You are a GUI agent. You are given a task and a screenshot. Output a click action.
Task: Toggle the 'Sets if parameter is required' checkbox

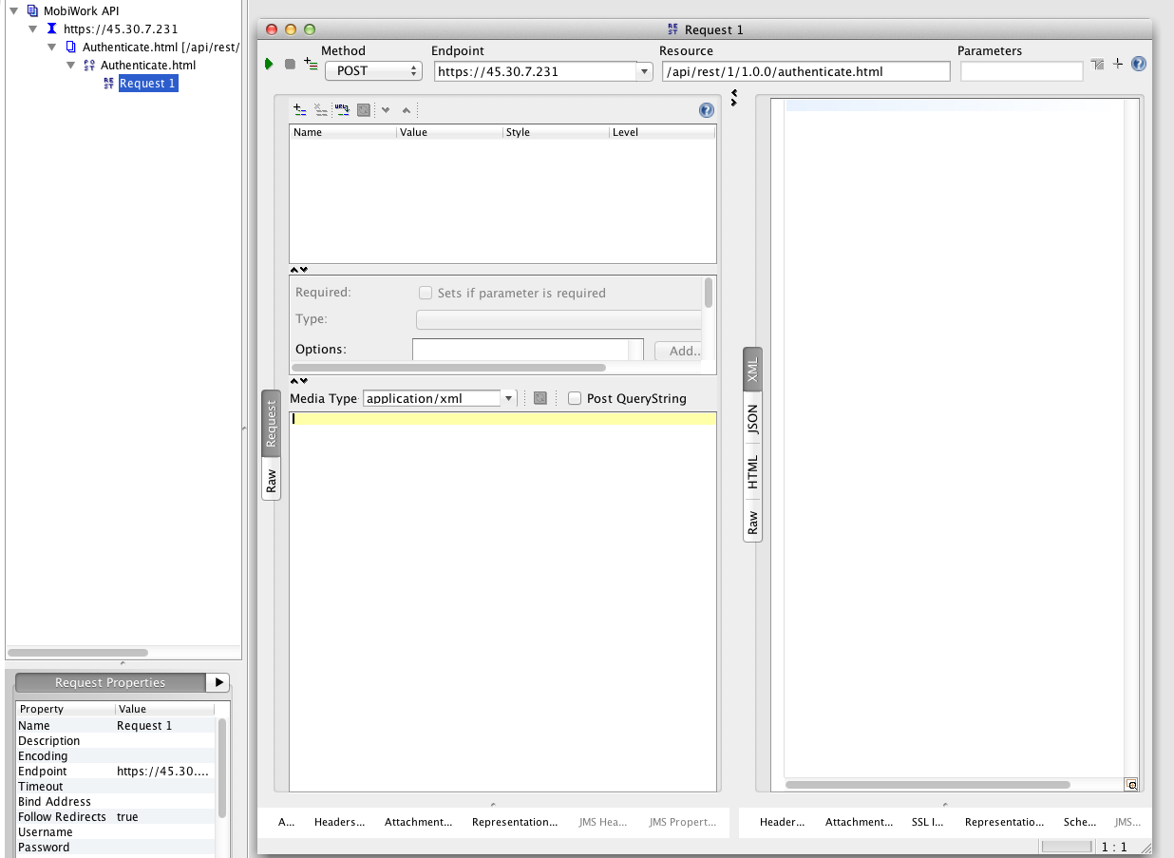426,294
